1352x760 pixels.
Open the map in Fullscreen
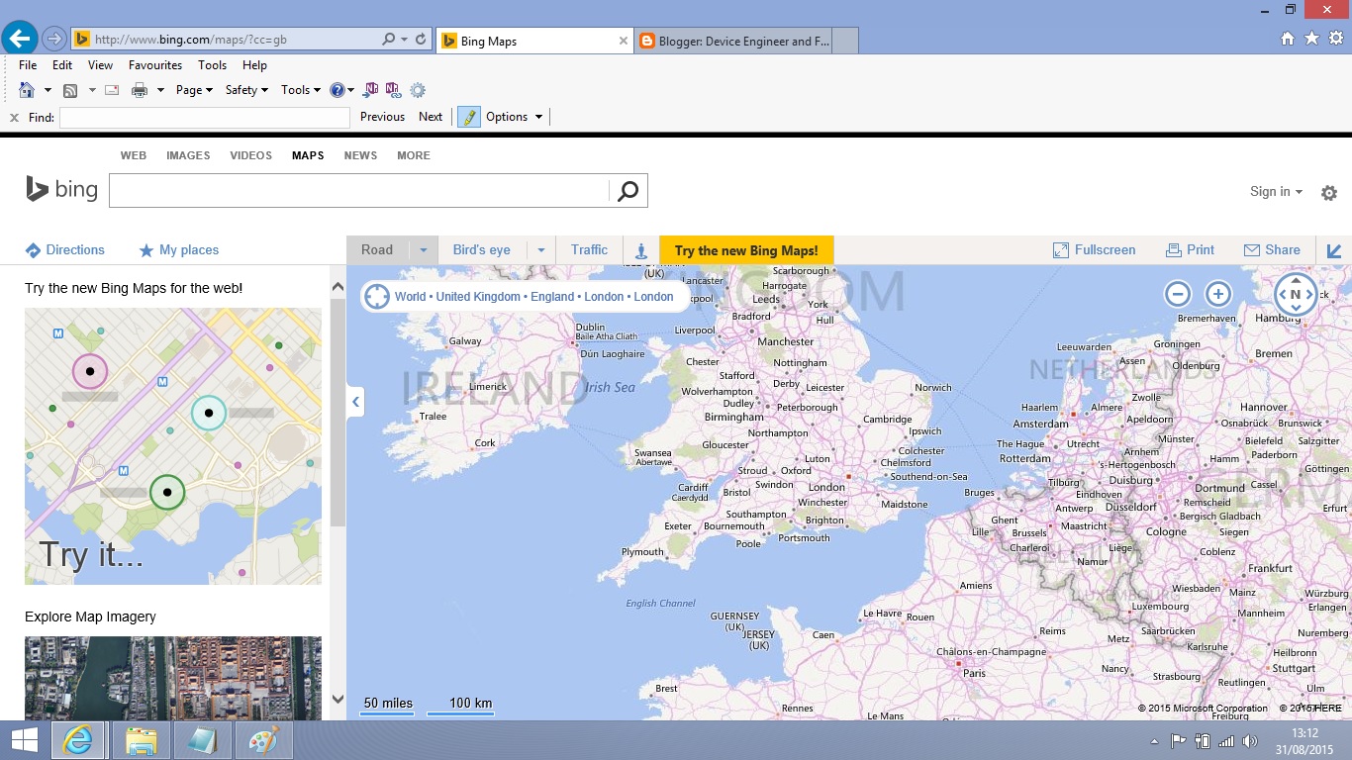(1094, 250)
